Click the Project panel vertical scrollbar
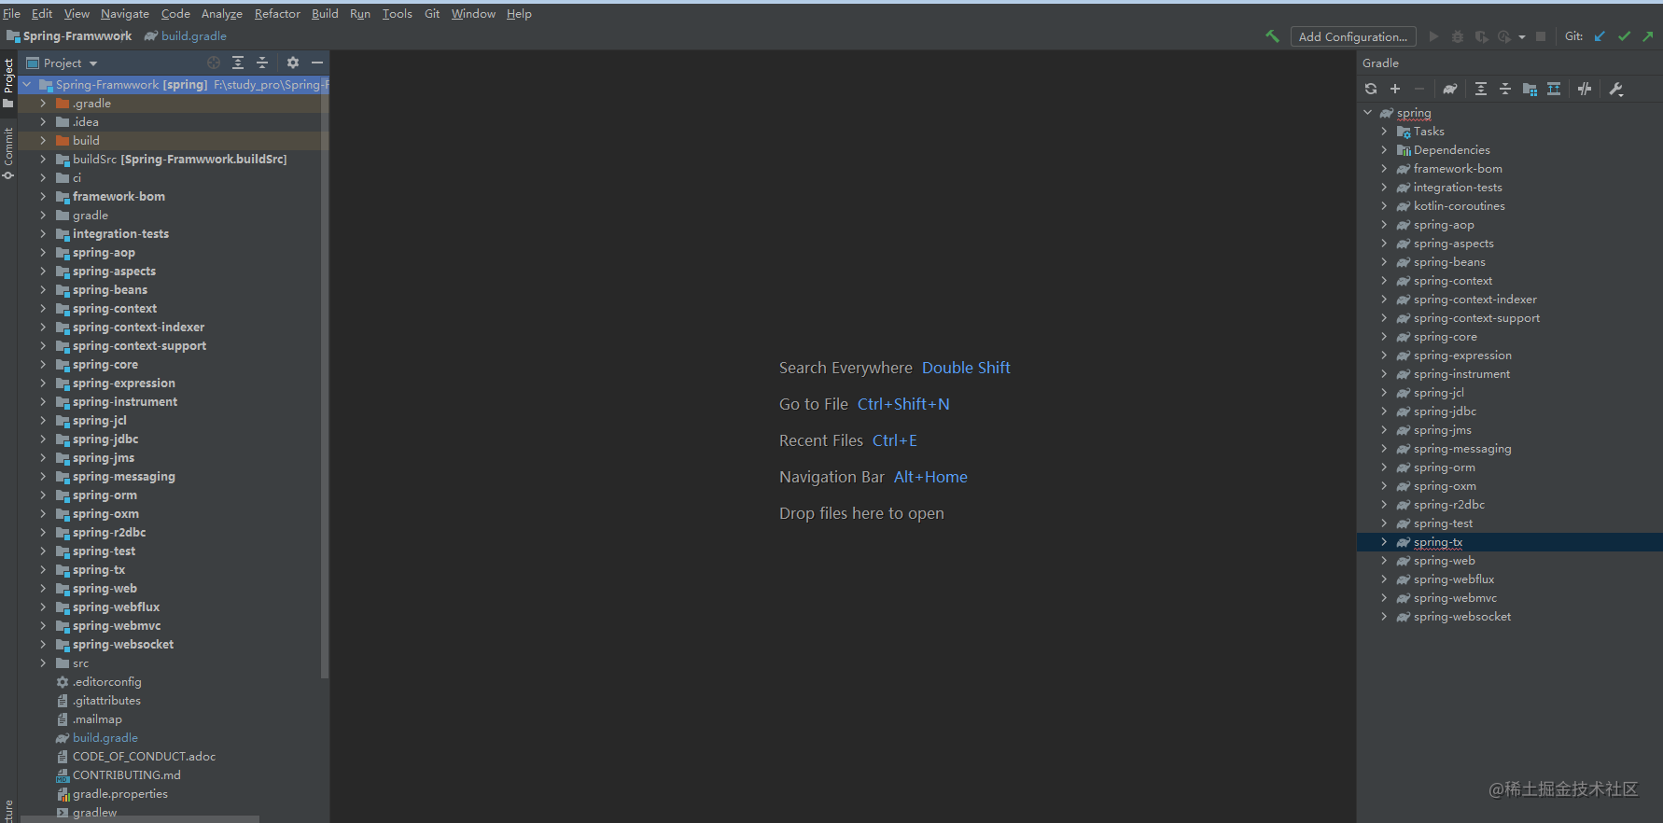 (x=325, y=378)
